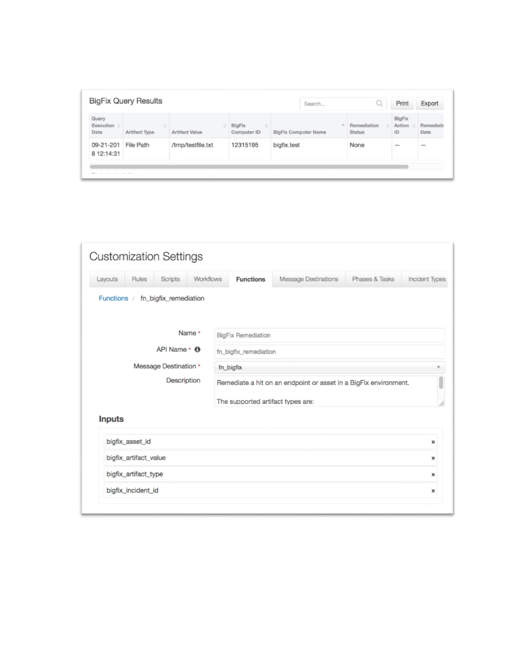Click the horizontal scrollbar under results table
Image resolution: width=519 pixels, height=672 pixels.
pyautogui.click(x=249, y=167)
